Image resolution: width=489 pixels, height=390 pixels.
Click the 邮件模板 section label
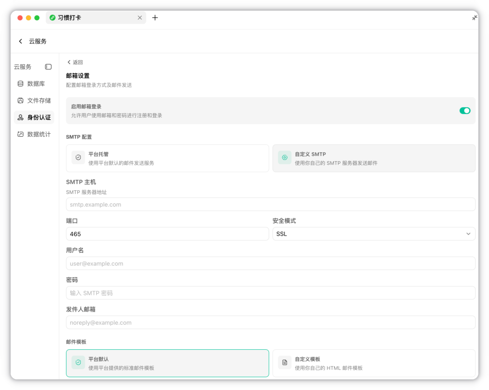(76, 342)
